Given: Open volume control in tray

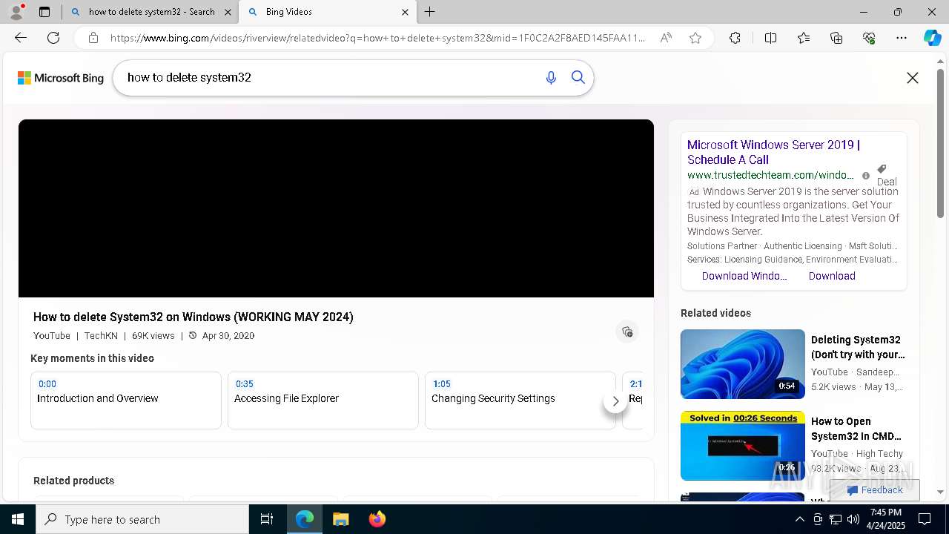Looking at the screenshot, I should coord(853,519).
